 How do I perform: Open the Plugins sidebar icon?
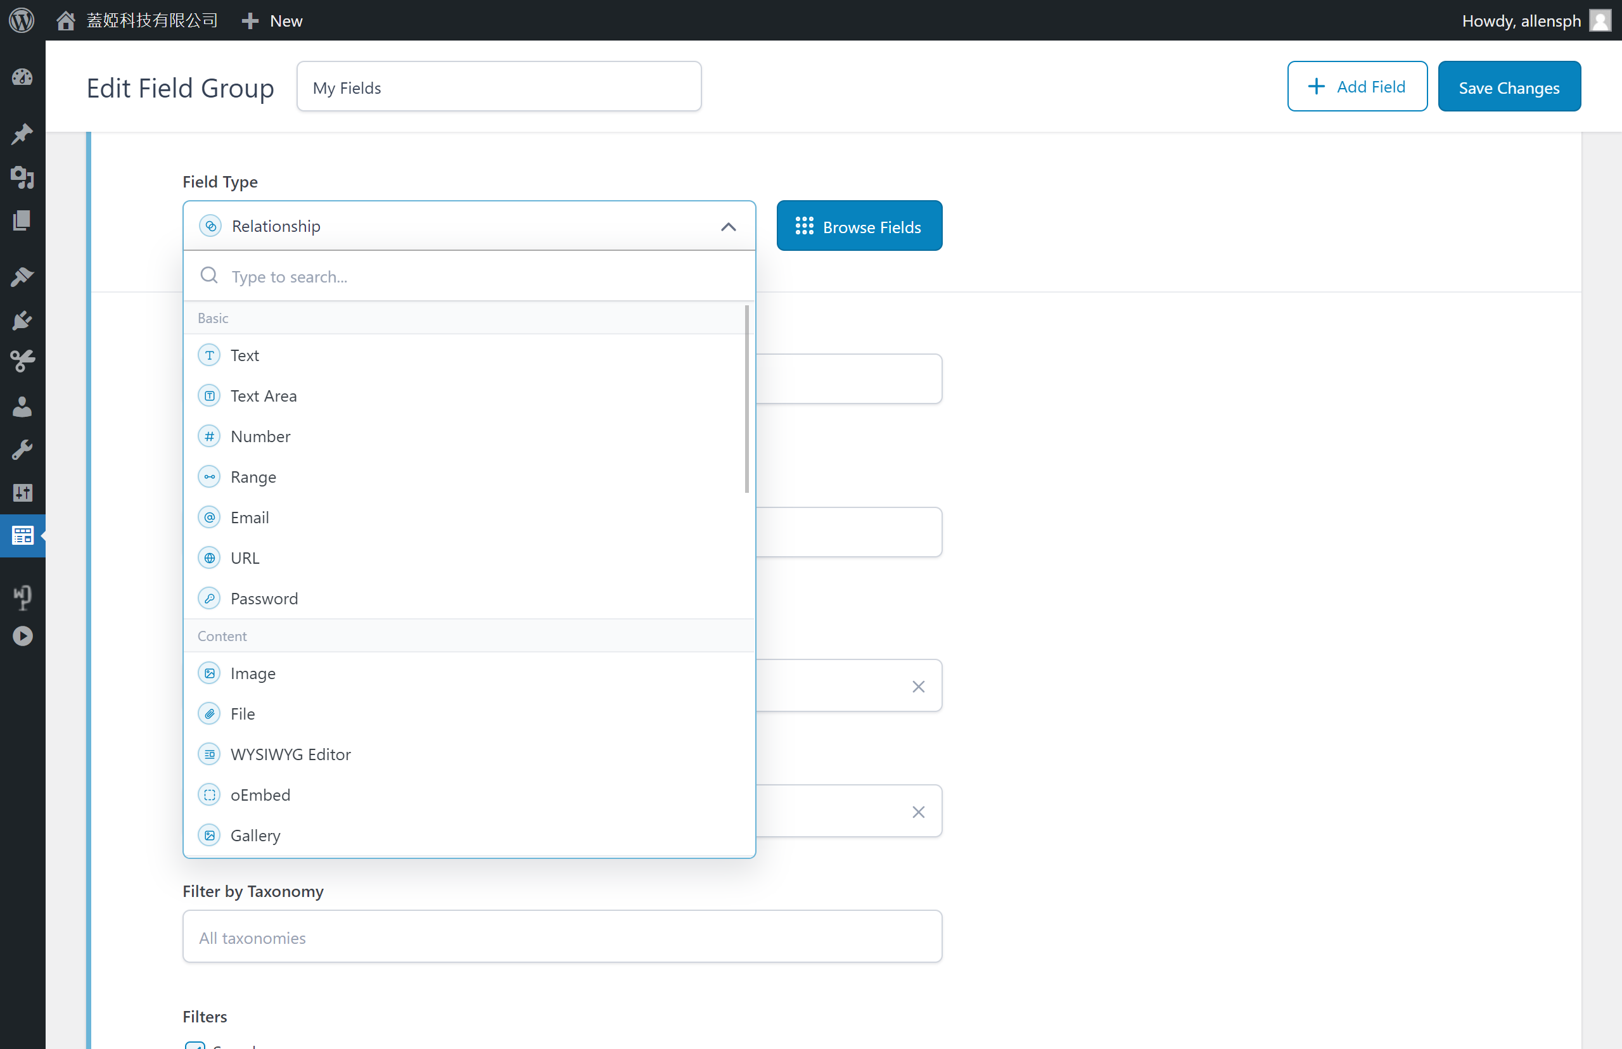22,319
